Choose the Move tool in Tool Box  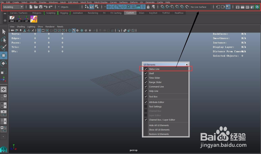coord(3,55)
